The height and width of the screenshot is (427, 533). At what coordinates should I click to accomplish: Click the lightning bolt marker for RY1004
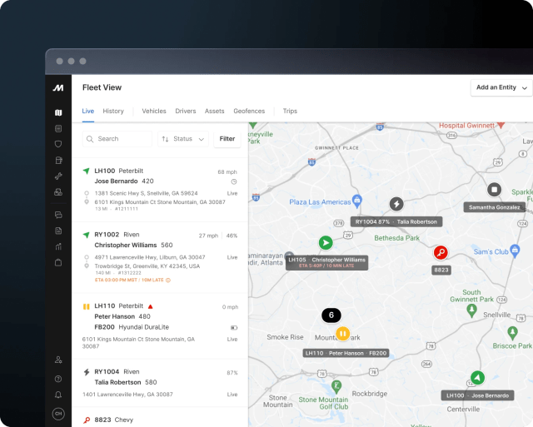pyautogui.click(x=396, y=204)
